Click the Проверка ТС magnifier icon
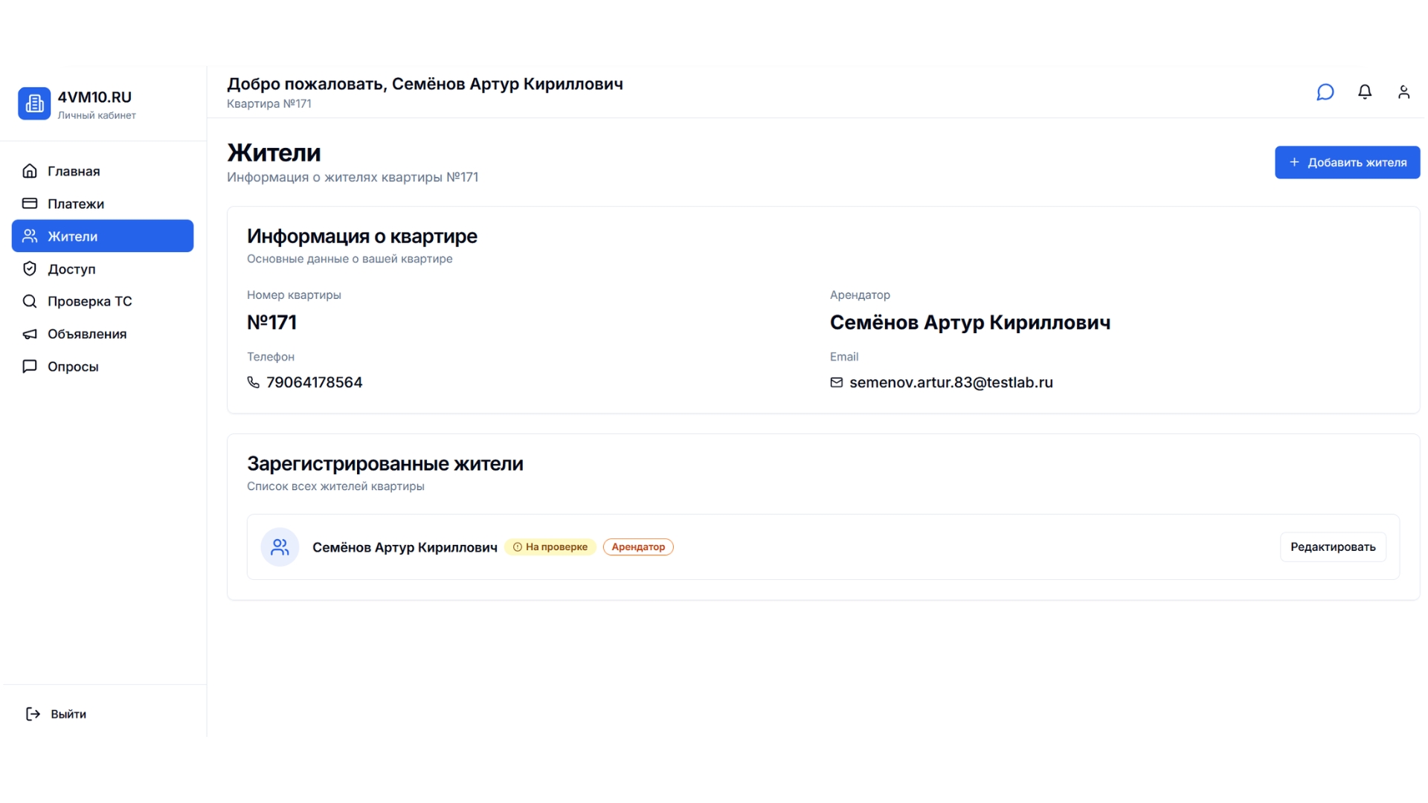The height and width of the screenshot is (803, 1428). tap(29, 301)
